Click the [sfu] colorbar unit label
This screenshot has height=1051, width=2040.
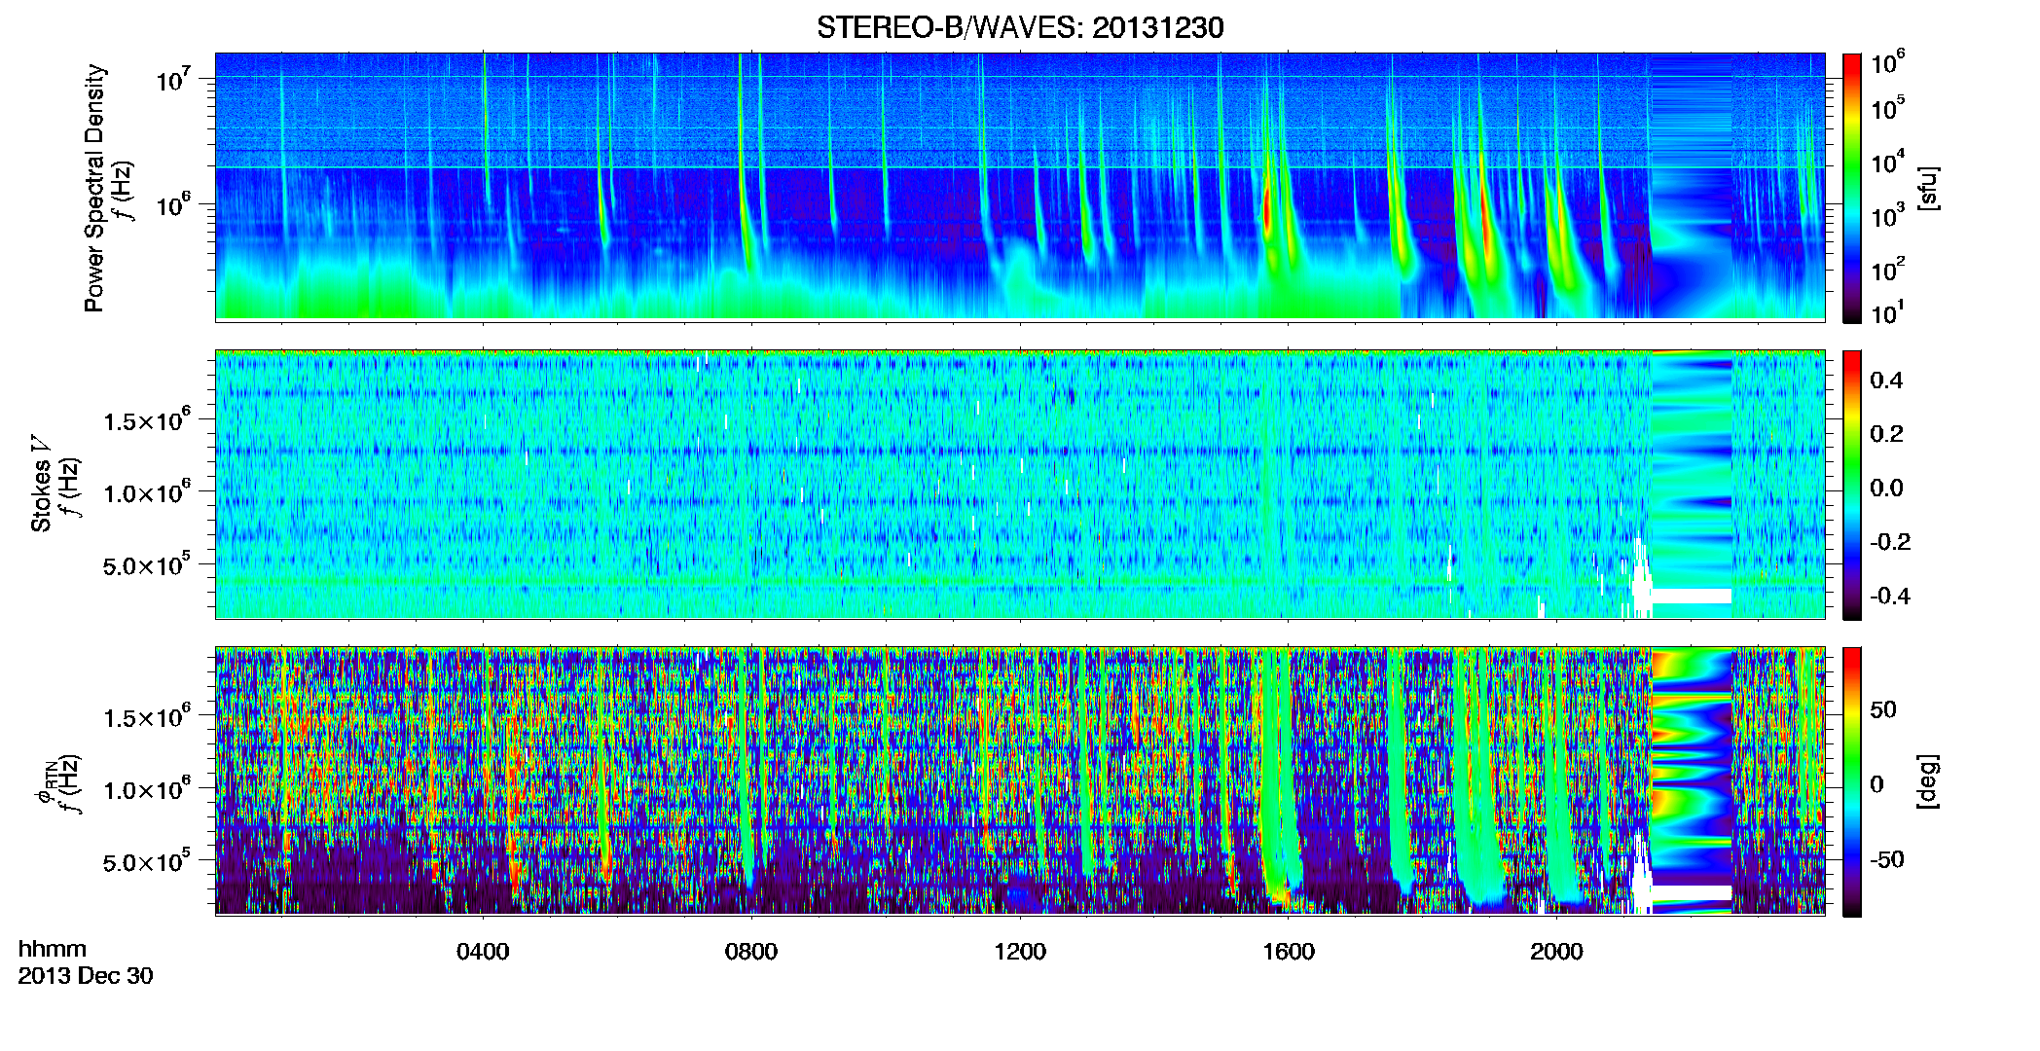(1927, 188)
